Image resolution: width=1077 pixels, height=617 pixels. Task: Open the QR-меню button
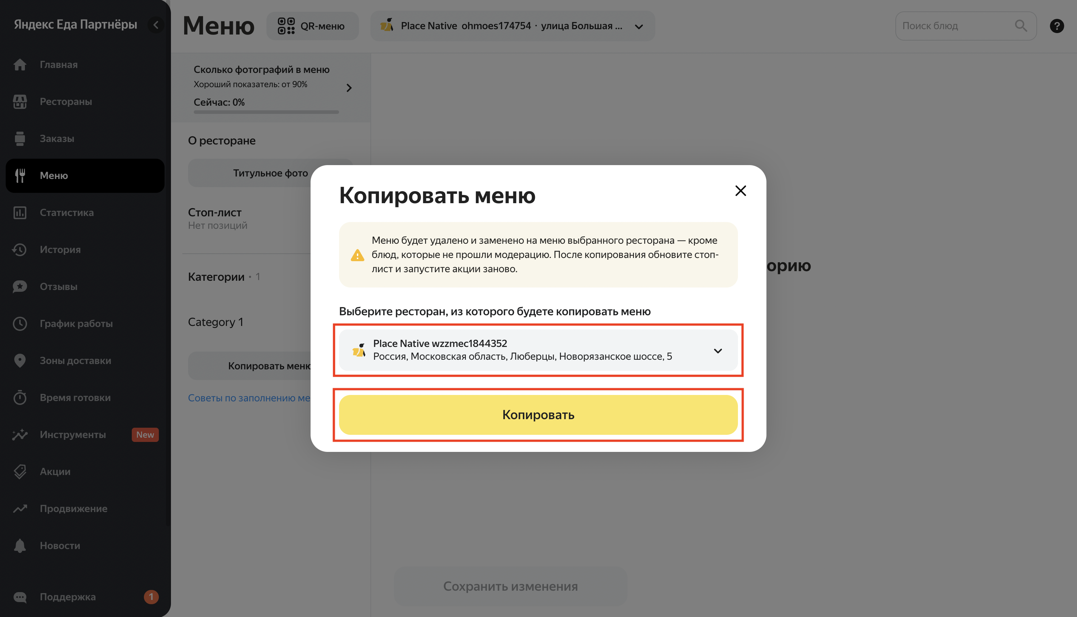[x=312, y=26]
